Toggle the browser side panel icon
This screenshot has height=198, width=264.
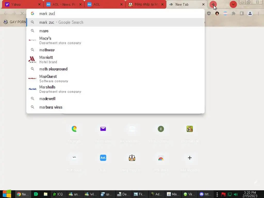pyautogui.click(x=242, y=13)
